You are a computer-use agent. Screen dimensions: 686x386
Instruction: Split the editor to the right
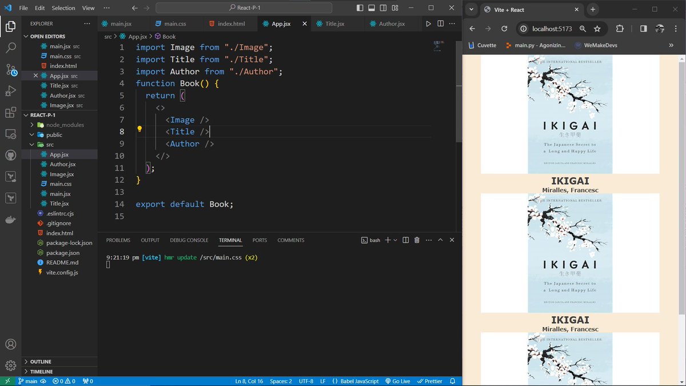click(x=440, y=23)
